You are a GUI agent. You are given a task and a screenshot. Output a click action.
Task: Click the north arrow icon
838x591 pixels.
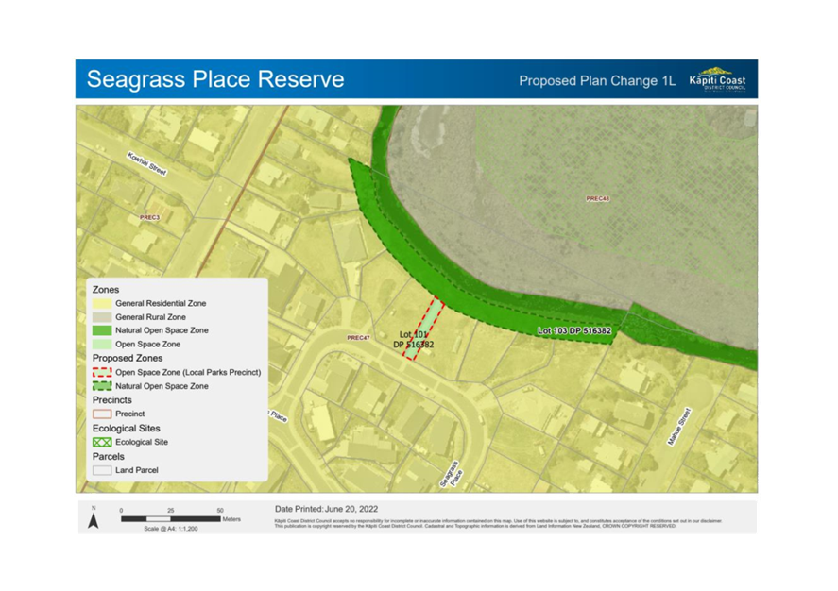(x=94, y=518)
